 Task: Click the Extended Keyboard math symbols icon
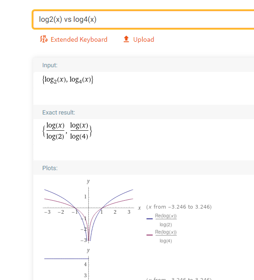(44, 39)
